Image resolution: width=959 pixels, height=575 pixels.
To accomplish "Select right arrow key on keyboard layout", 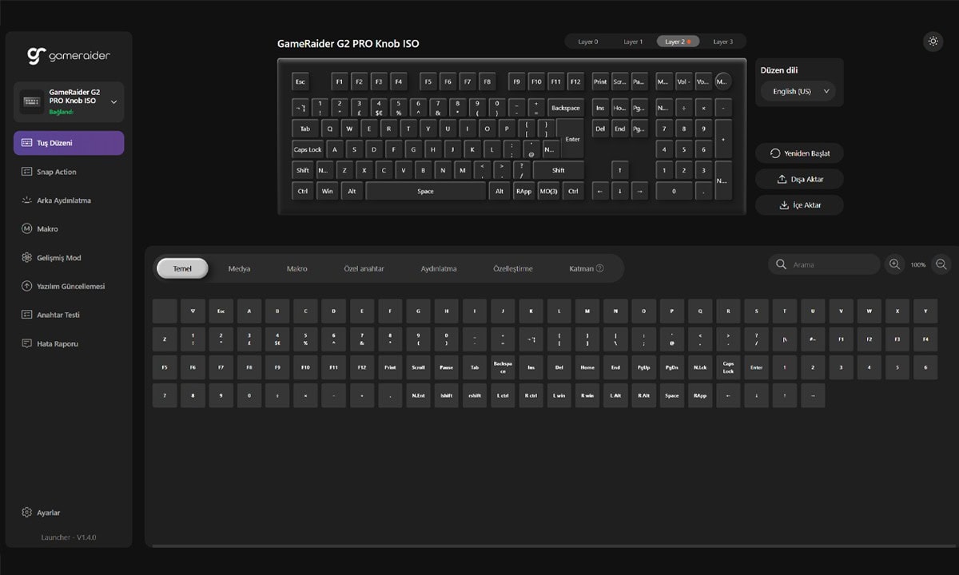I will [x=639, y=192].
